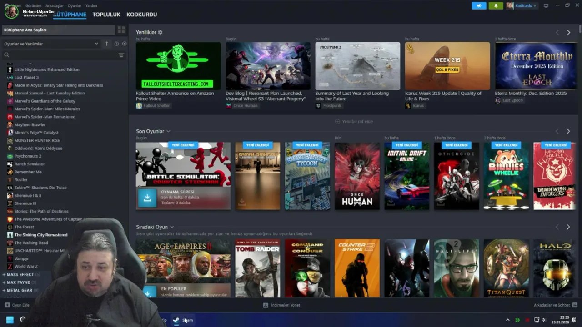Show hidden tray icons chevron
Image resolution: width=582 pixels, height=327 pixels.
[x=508, y=320]
